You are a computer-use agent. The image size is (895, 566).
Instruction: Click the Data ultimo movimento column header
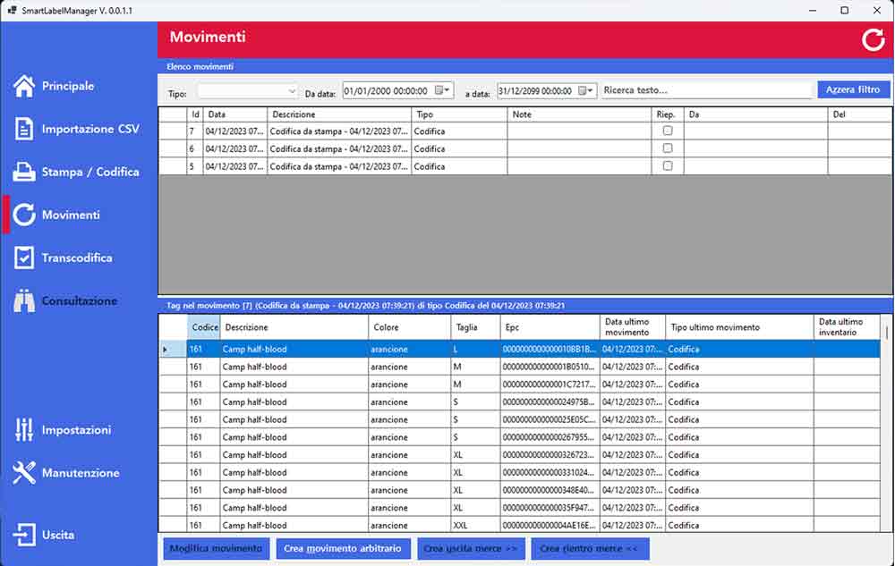pos(633,327)
